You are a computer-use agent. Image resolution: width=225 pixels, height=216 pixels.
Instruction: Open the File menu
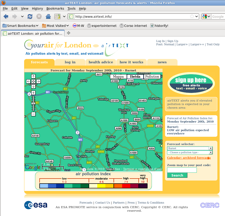click(5, 9)
